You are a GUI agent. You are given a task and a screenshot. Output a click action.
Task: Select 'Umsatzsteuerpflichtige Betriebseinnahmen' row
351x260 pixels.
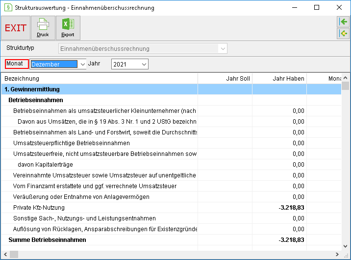(171, 143)
